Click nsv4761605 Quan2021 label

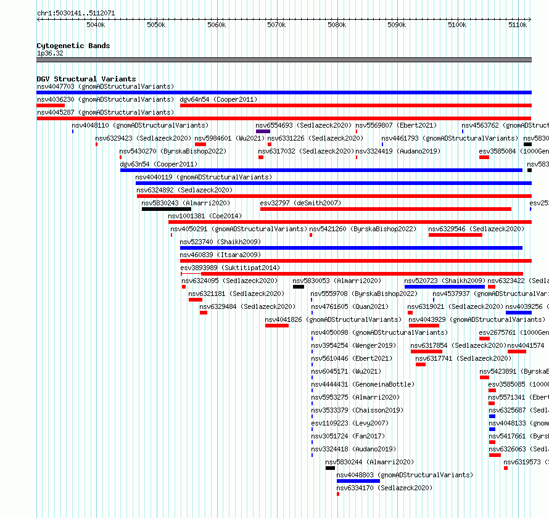pyautogui.click(x=350, y=306)
